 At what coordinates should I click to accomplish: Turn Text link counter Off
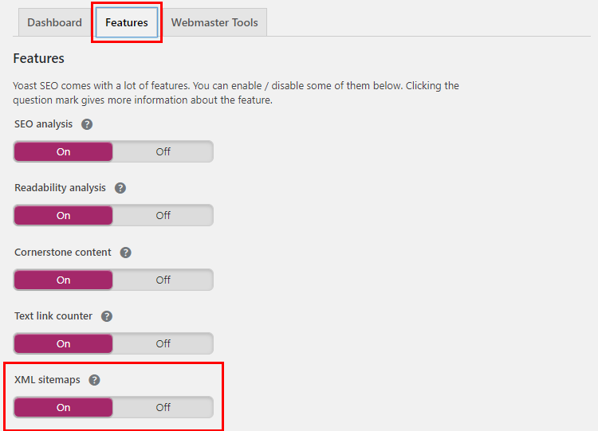163,343
